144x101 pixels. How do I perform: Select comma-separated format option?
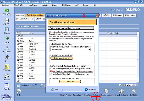point(51,68)
